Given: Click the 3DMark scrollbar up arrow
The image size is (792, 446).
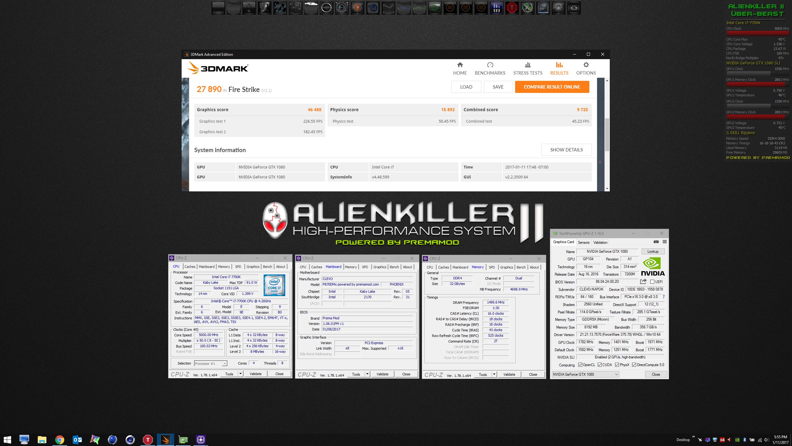Looking at the screenshot, I should click(607, 81).
